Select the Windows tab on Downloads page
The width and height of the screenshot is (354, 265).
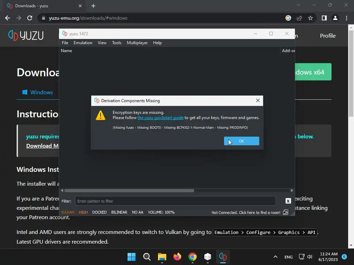(38, 92)
